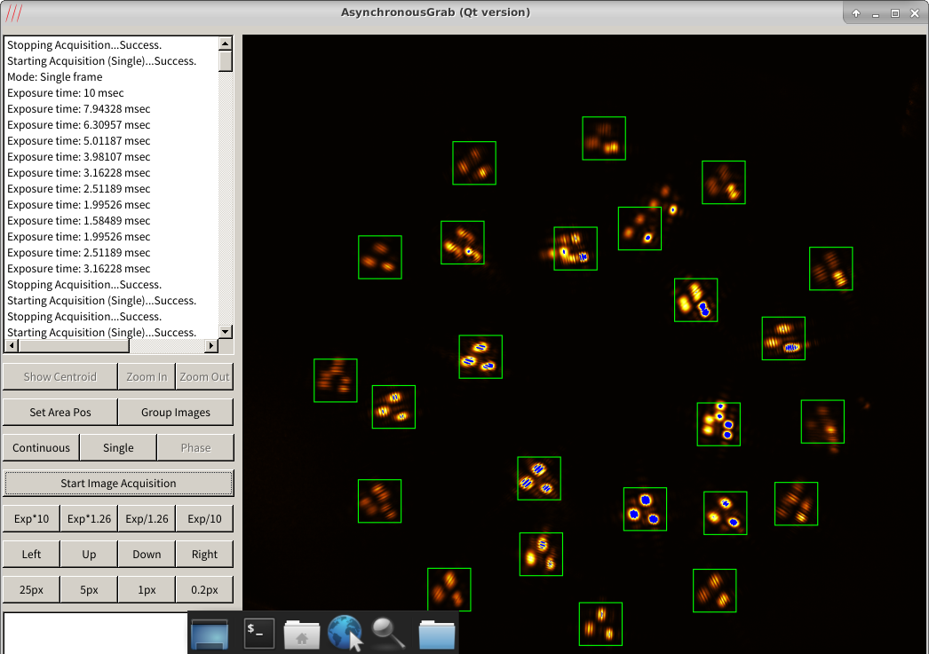Click log line 'Exposure time: 1.58489 msec'
Screen dimensions: 929x654
(x=78, y=221)
